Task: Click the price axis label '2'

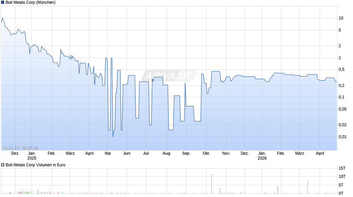Action: [340, 46]
